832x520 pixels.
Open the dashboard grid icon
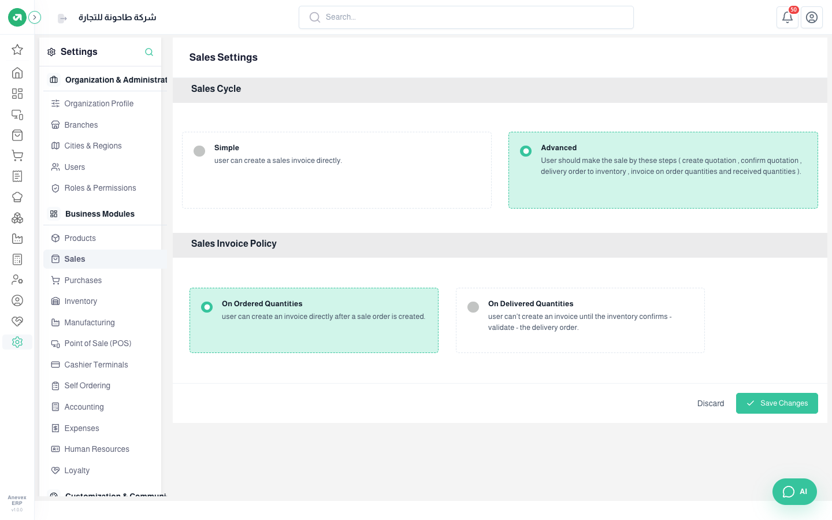[17, 94]
